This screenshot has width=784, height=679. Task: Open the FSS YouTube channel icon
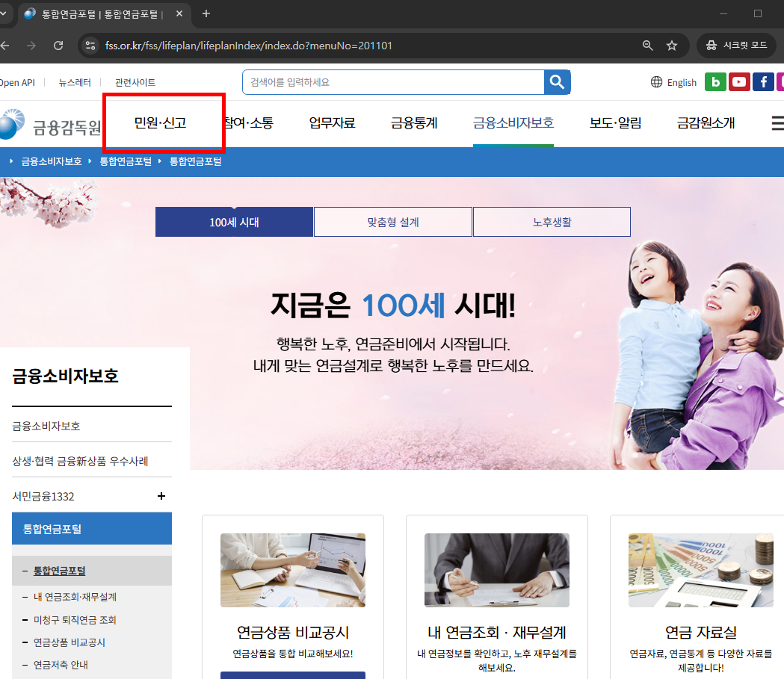(739, 82)
